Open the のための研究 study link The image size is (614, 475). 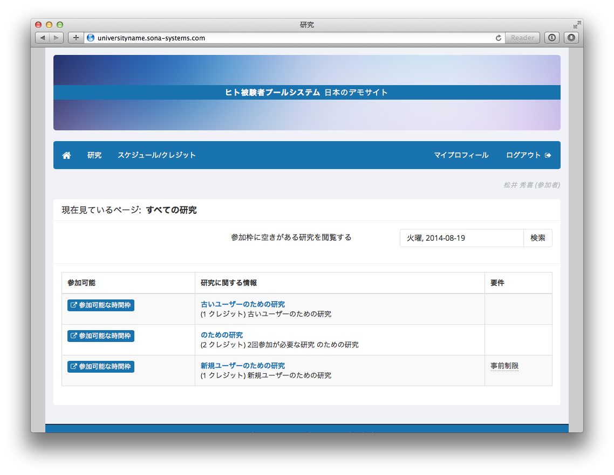222,335
